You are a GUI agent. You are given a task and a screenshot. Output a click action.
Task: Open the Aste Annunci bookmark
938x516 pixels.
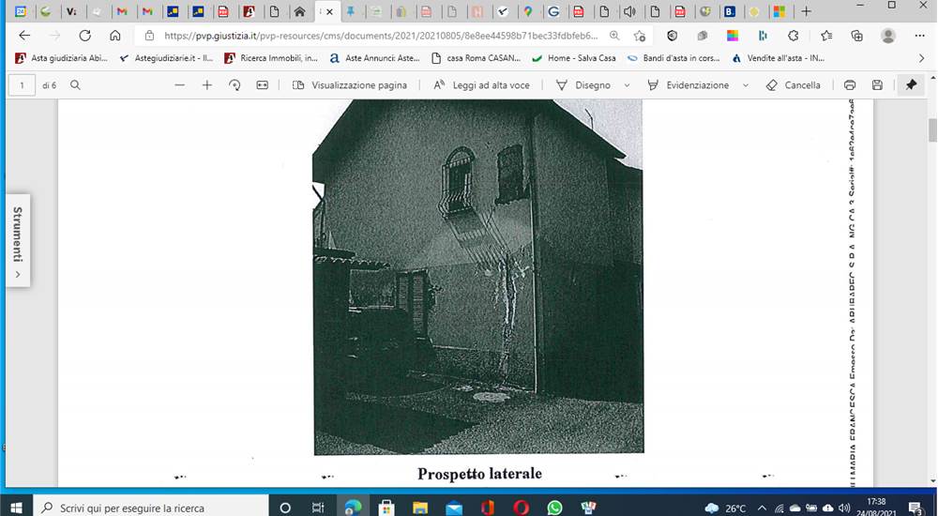[x=375, y=58]
